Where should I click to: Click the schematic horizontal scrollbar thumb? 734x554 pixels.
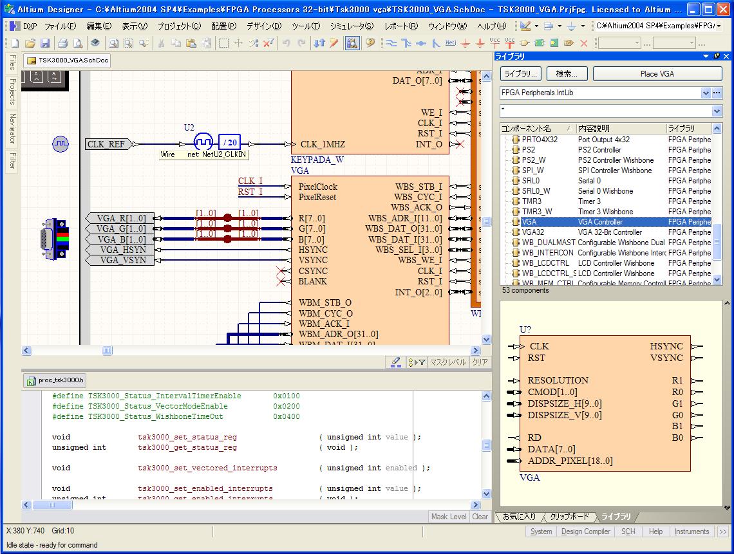(x=107, y=351)
